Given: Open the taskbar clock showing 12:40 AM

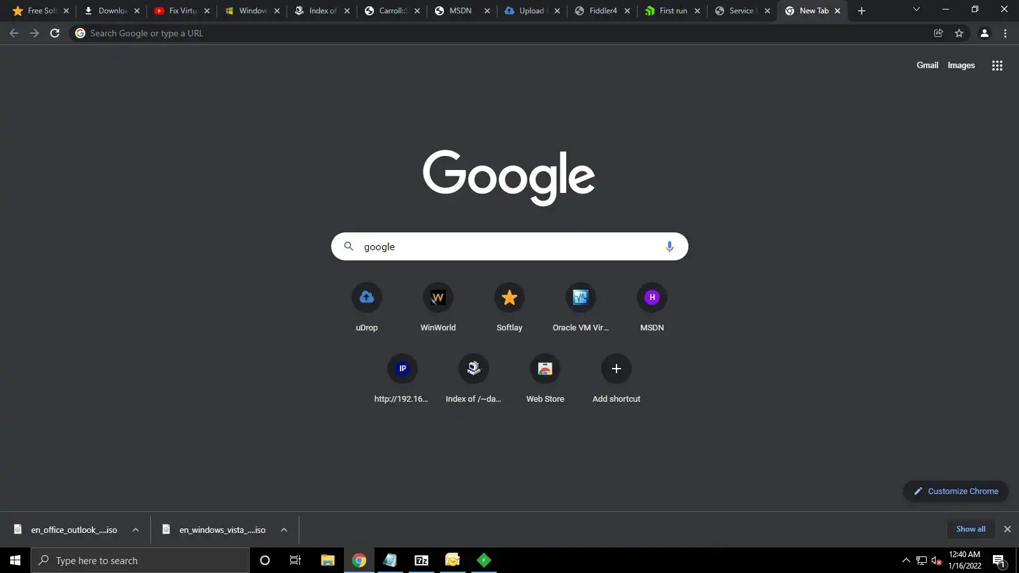Looking at the screenshot, I should pos(965,560).
